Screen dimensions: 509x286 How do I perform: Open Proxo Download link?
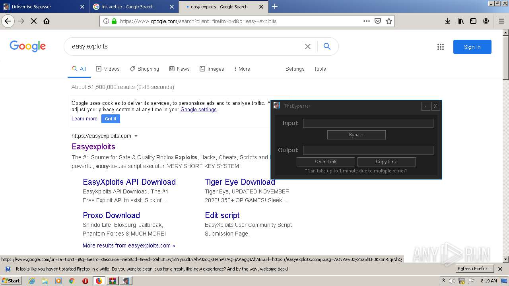(x=111, y=215)
